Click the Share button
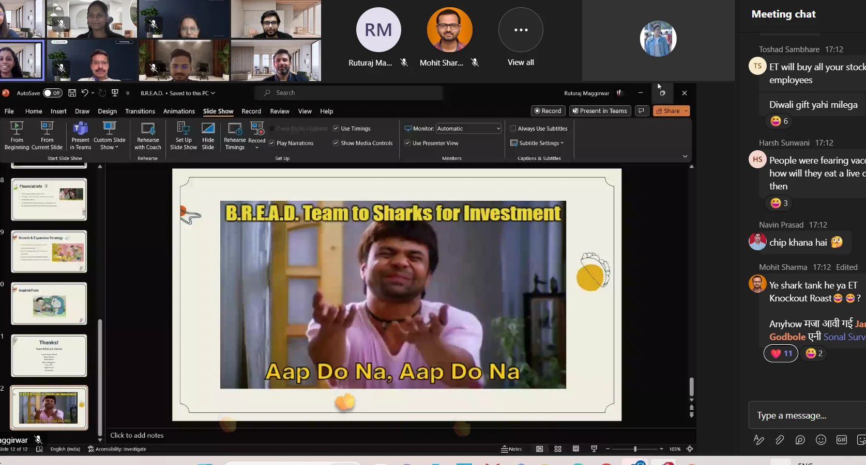The width and height of the screenshot is (866, 465). [x=667, y=111]
